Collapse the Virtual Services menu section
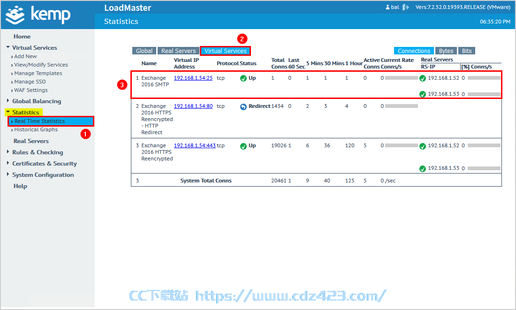Screen dimensions: 516x310 tap(8, 47)
